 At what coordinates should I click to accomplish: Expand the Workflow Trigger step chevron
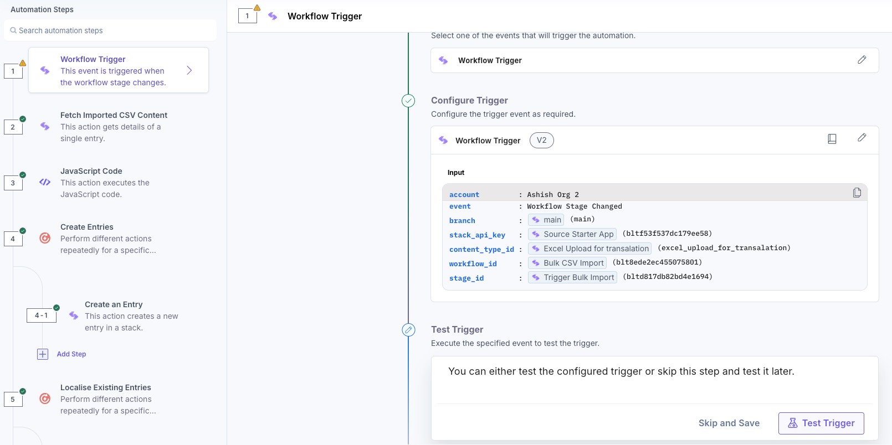(189, 70)
